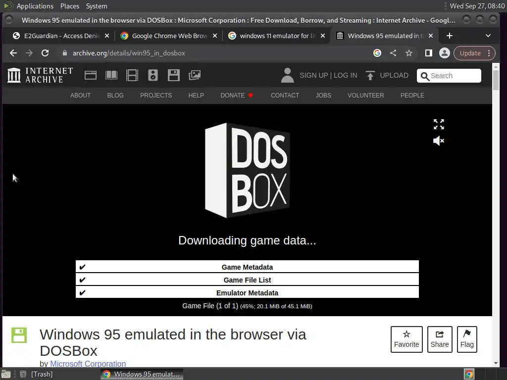Open the Internet Archive home logo

tap(40, 75)
